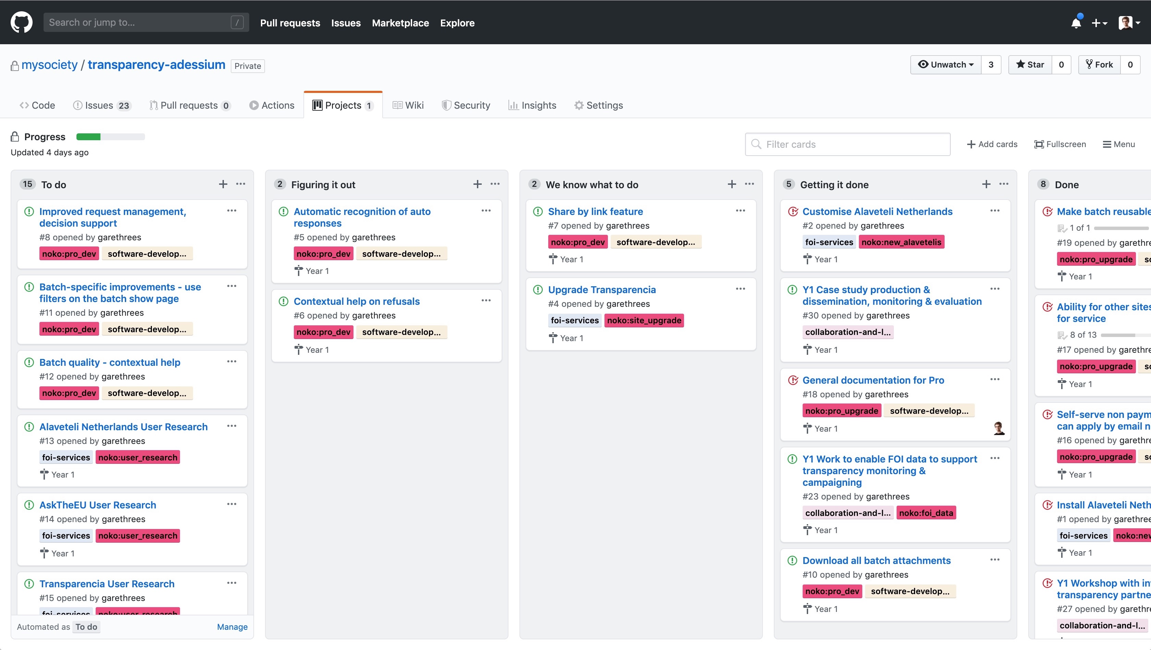Image resolution: width=1151 pixels, height=650 pixels.
Task: Go to Explore in top navigation
Action: point(457,23)
